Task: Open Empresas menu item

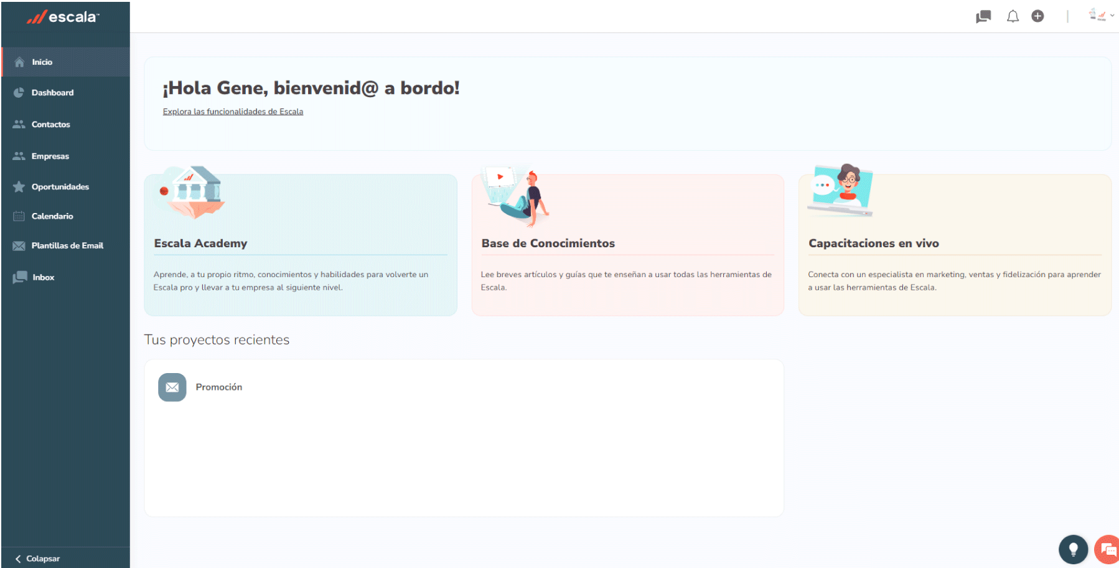Action: [65, 156]
